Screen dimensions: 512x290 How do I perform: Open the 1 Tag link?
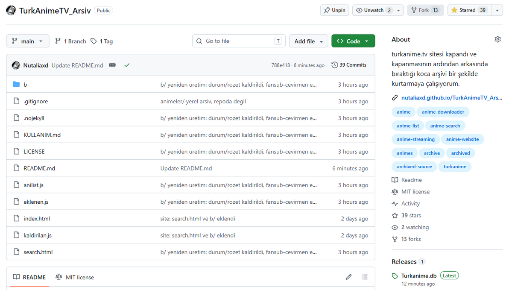point(102,41)
